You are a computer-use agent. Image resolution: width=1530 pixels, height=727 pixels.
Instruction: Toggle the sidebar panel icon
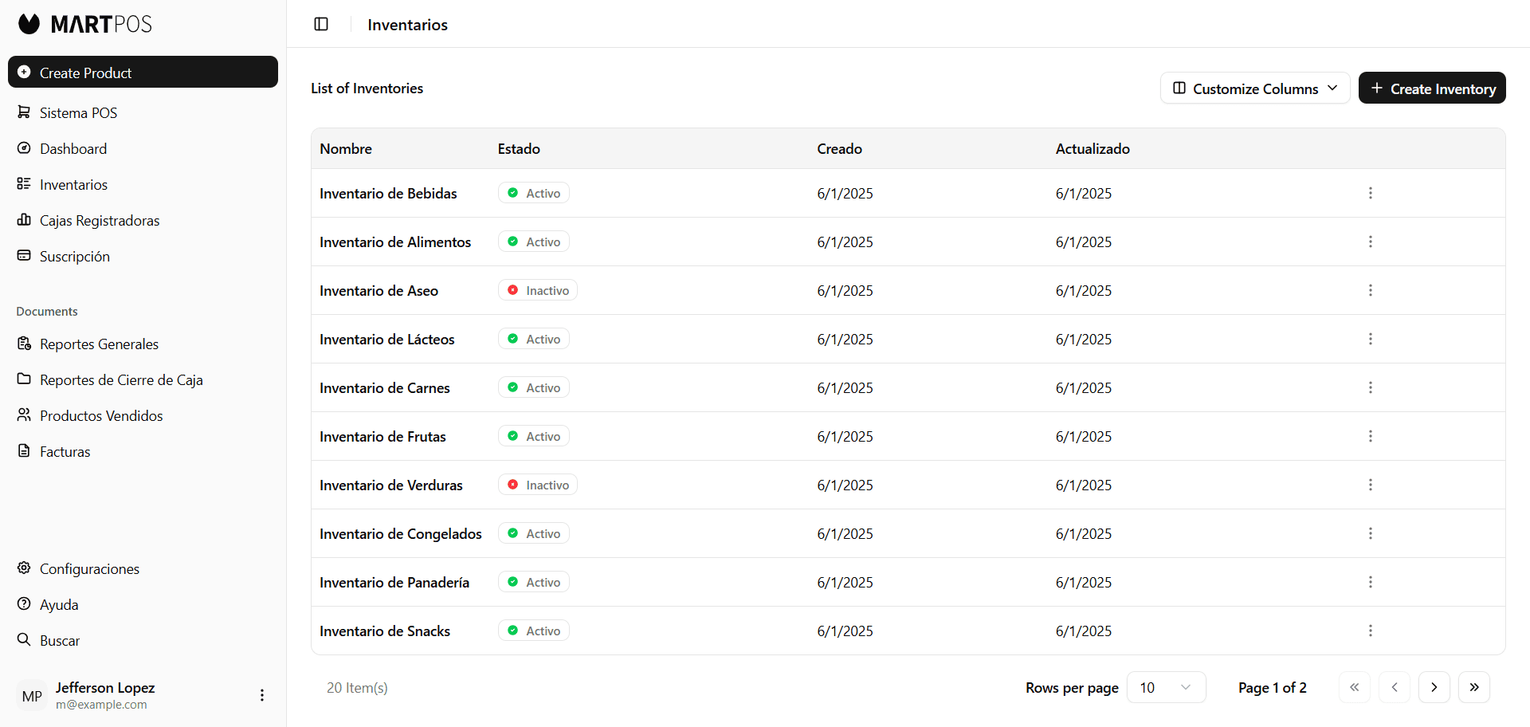point(321,24)
